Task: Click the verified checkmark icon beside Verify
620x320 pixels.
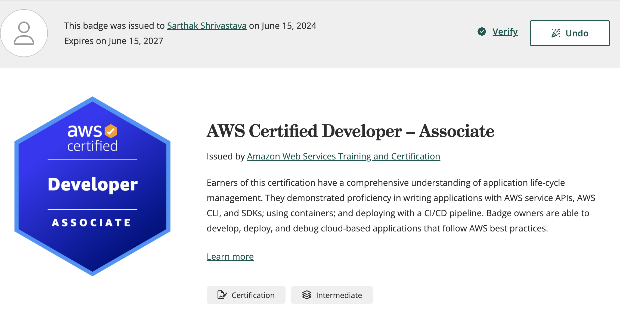Action: [481, 32]
